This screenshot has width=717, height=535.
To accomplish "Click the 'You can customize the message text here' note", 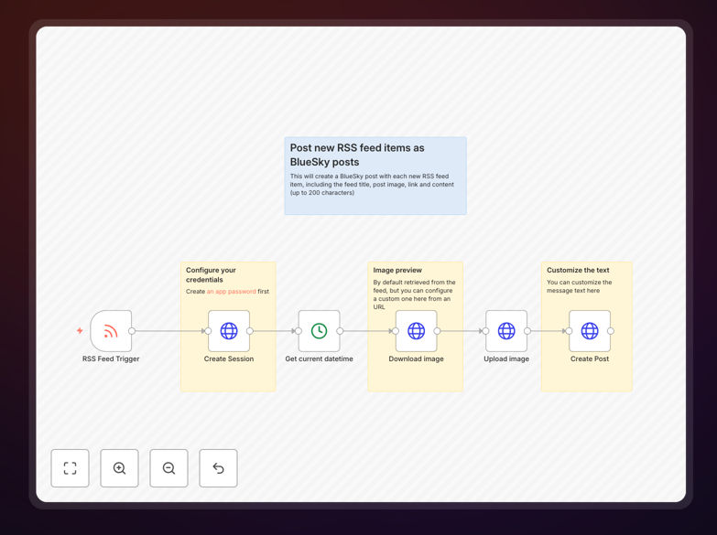I will pyautogui.click(x=579, y=286).
